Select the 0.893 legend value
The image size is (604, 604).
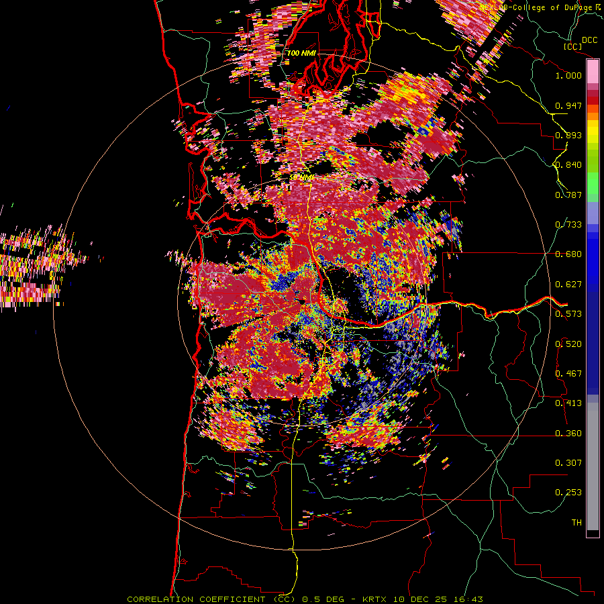tap(568, 135)
